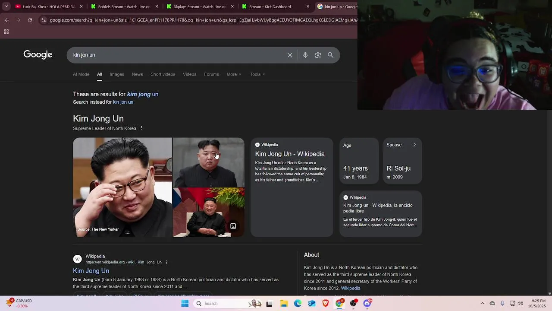
Task: Click the more images icon on bottom photo
Action: pos(233,226)
